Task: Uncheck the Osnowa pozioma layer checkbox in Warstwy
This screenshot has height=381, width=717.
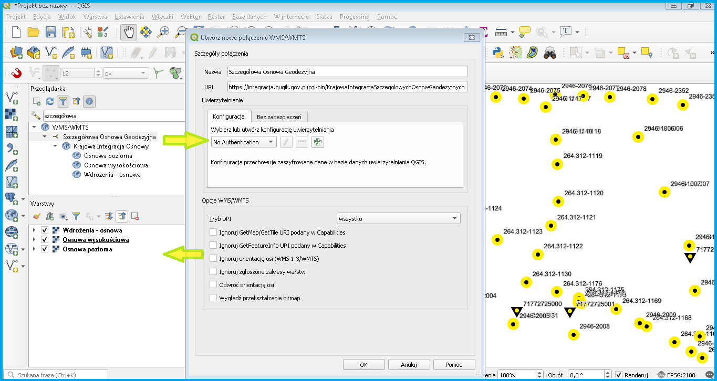Action: (45, 249)
